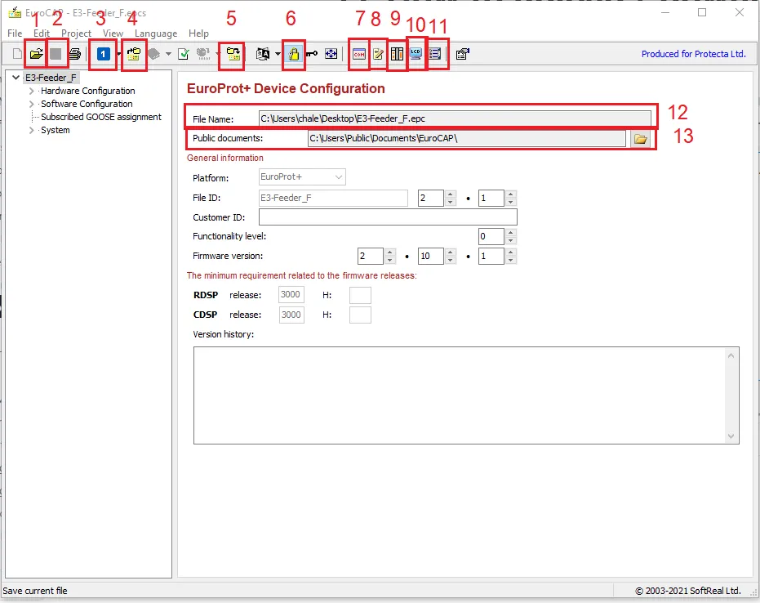760x603 pixels.
Task: Expand the System tree node
Action: click(32, 130)
